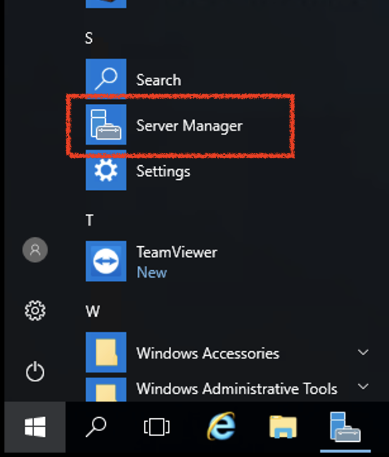Jump via the S letter header
The image size is (389, 457).
pyautogui.click(x=89, y=38)
